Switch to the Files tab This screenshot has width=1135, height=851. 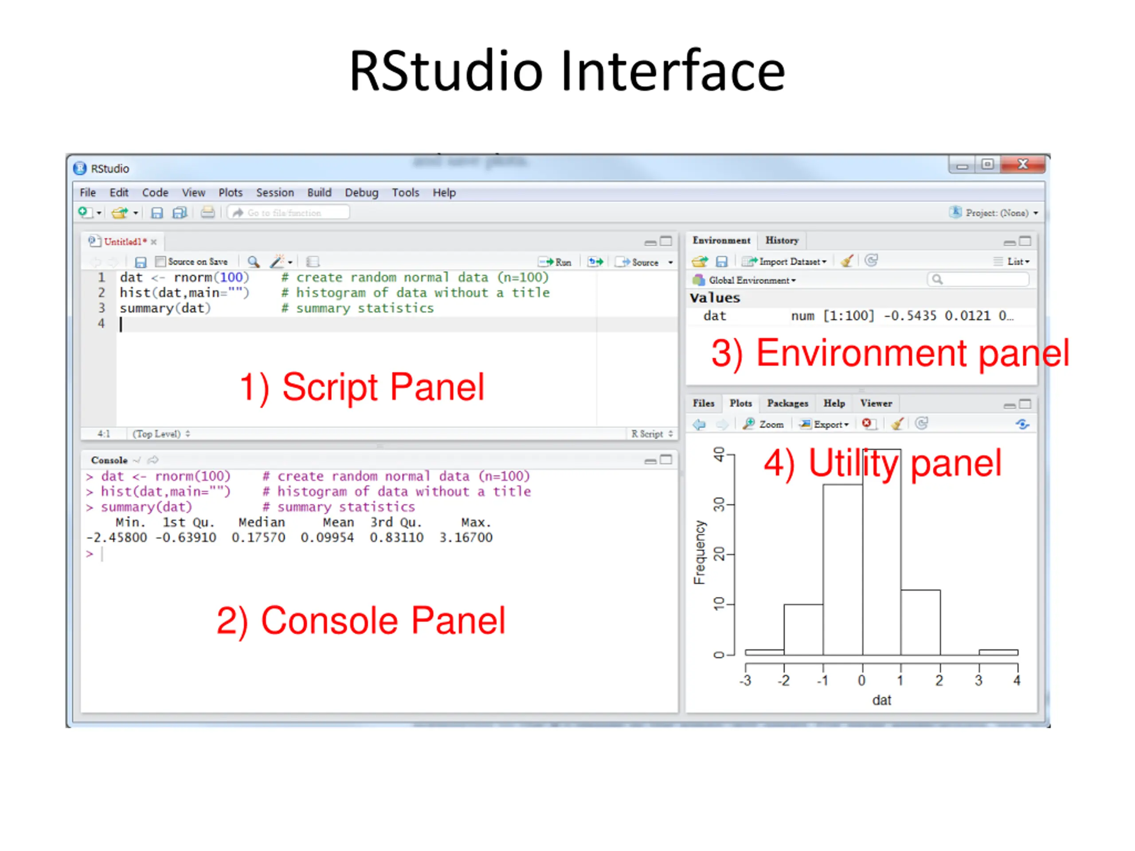click(704, 404)
